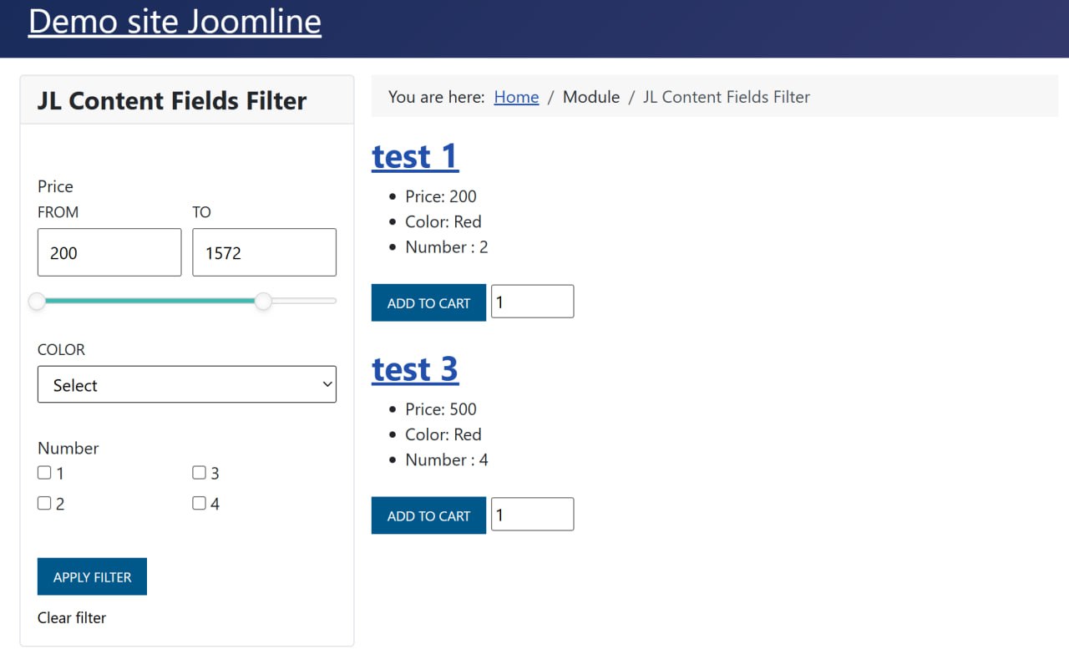
Task: Click the Demo site Joomline header link
Action: coord(174,22)
